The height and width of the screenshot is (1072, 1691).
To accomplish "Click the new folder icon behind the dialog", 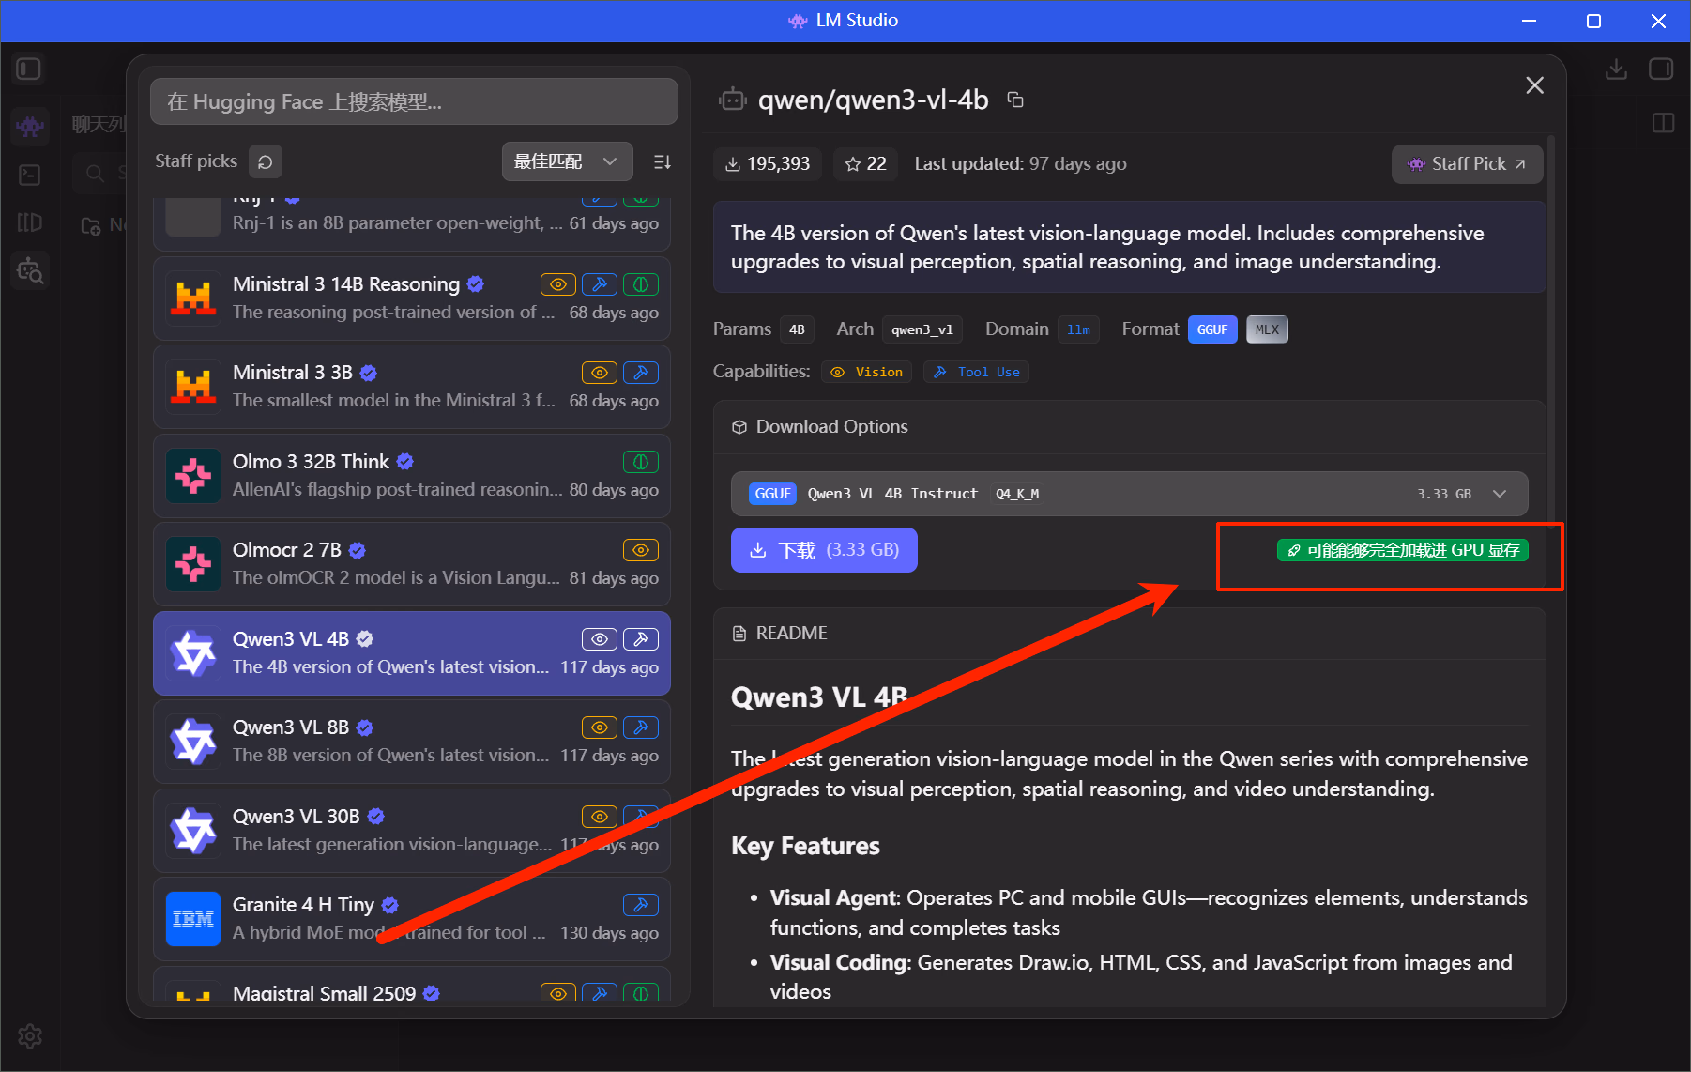I will (x=91, y=225).
